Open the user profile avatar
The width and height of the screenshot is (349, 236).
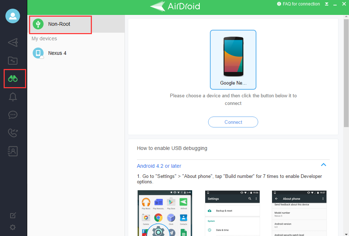(x=13, y=16)
